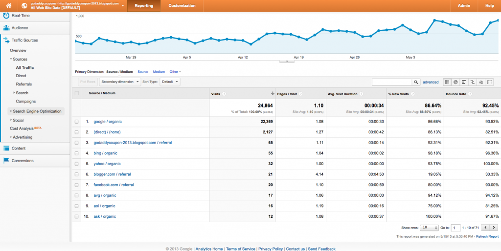501x251 pixels.
Task: Check the bing / organic row
Action: coord(76,153)
